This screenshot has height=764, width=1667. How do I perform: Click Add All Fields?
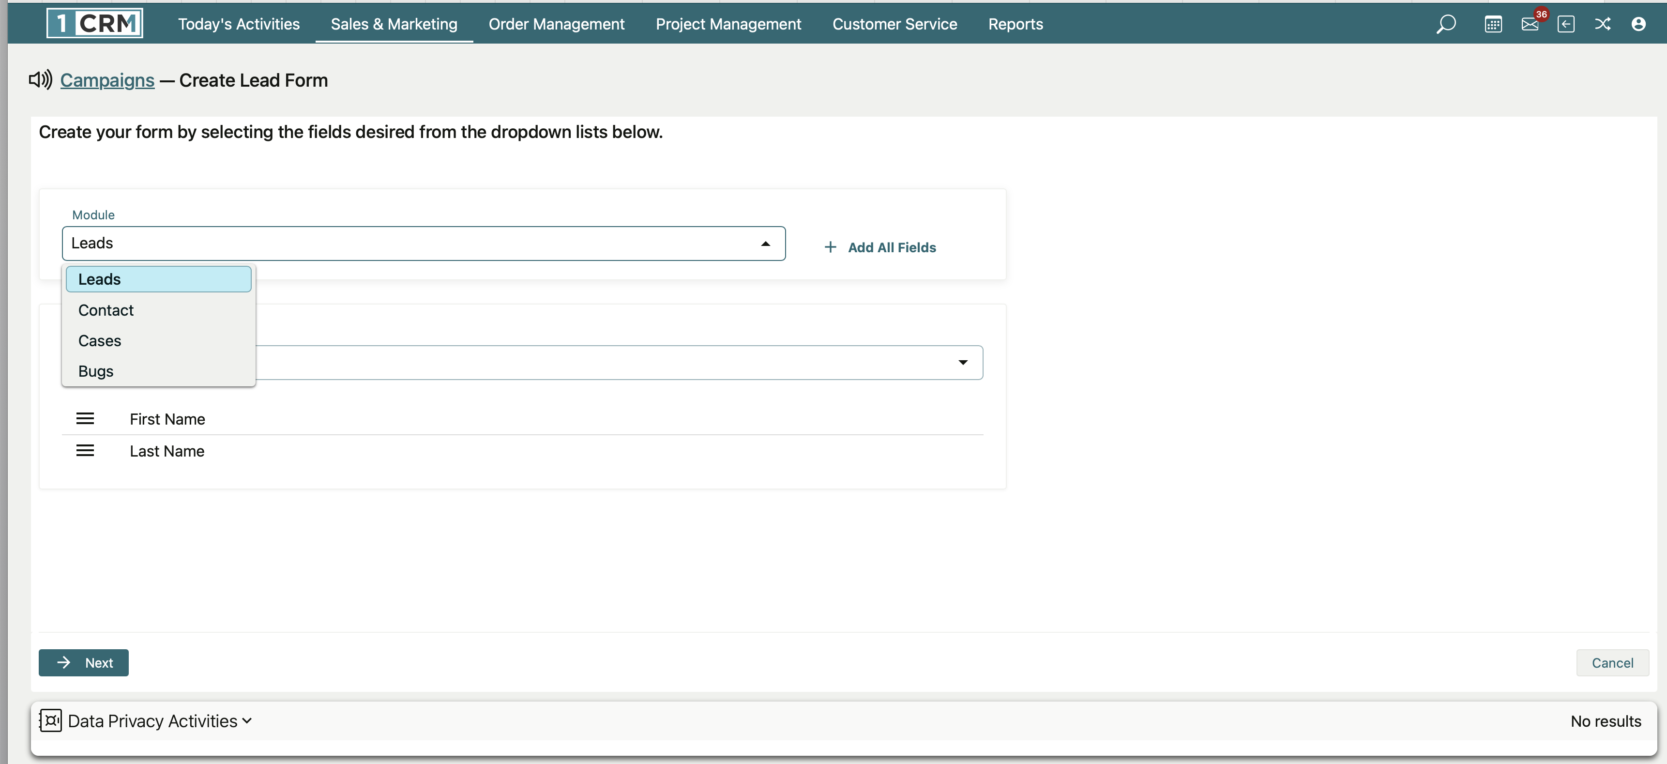coord(880,247)
